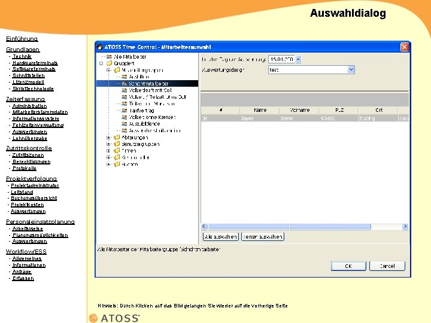This screenshot has height=323, width=431.
Task: Click the left arrow of the table scrollbar
Action: click(x=204, y=226)
